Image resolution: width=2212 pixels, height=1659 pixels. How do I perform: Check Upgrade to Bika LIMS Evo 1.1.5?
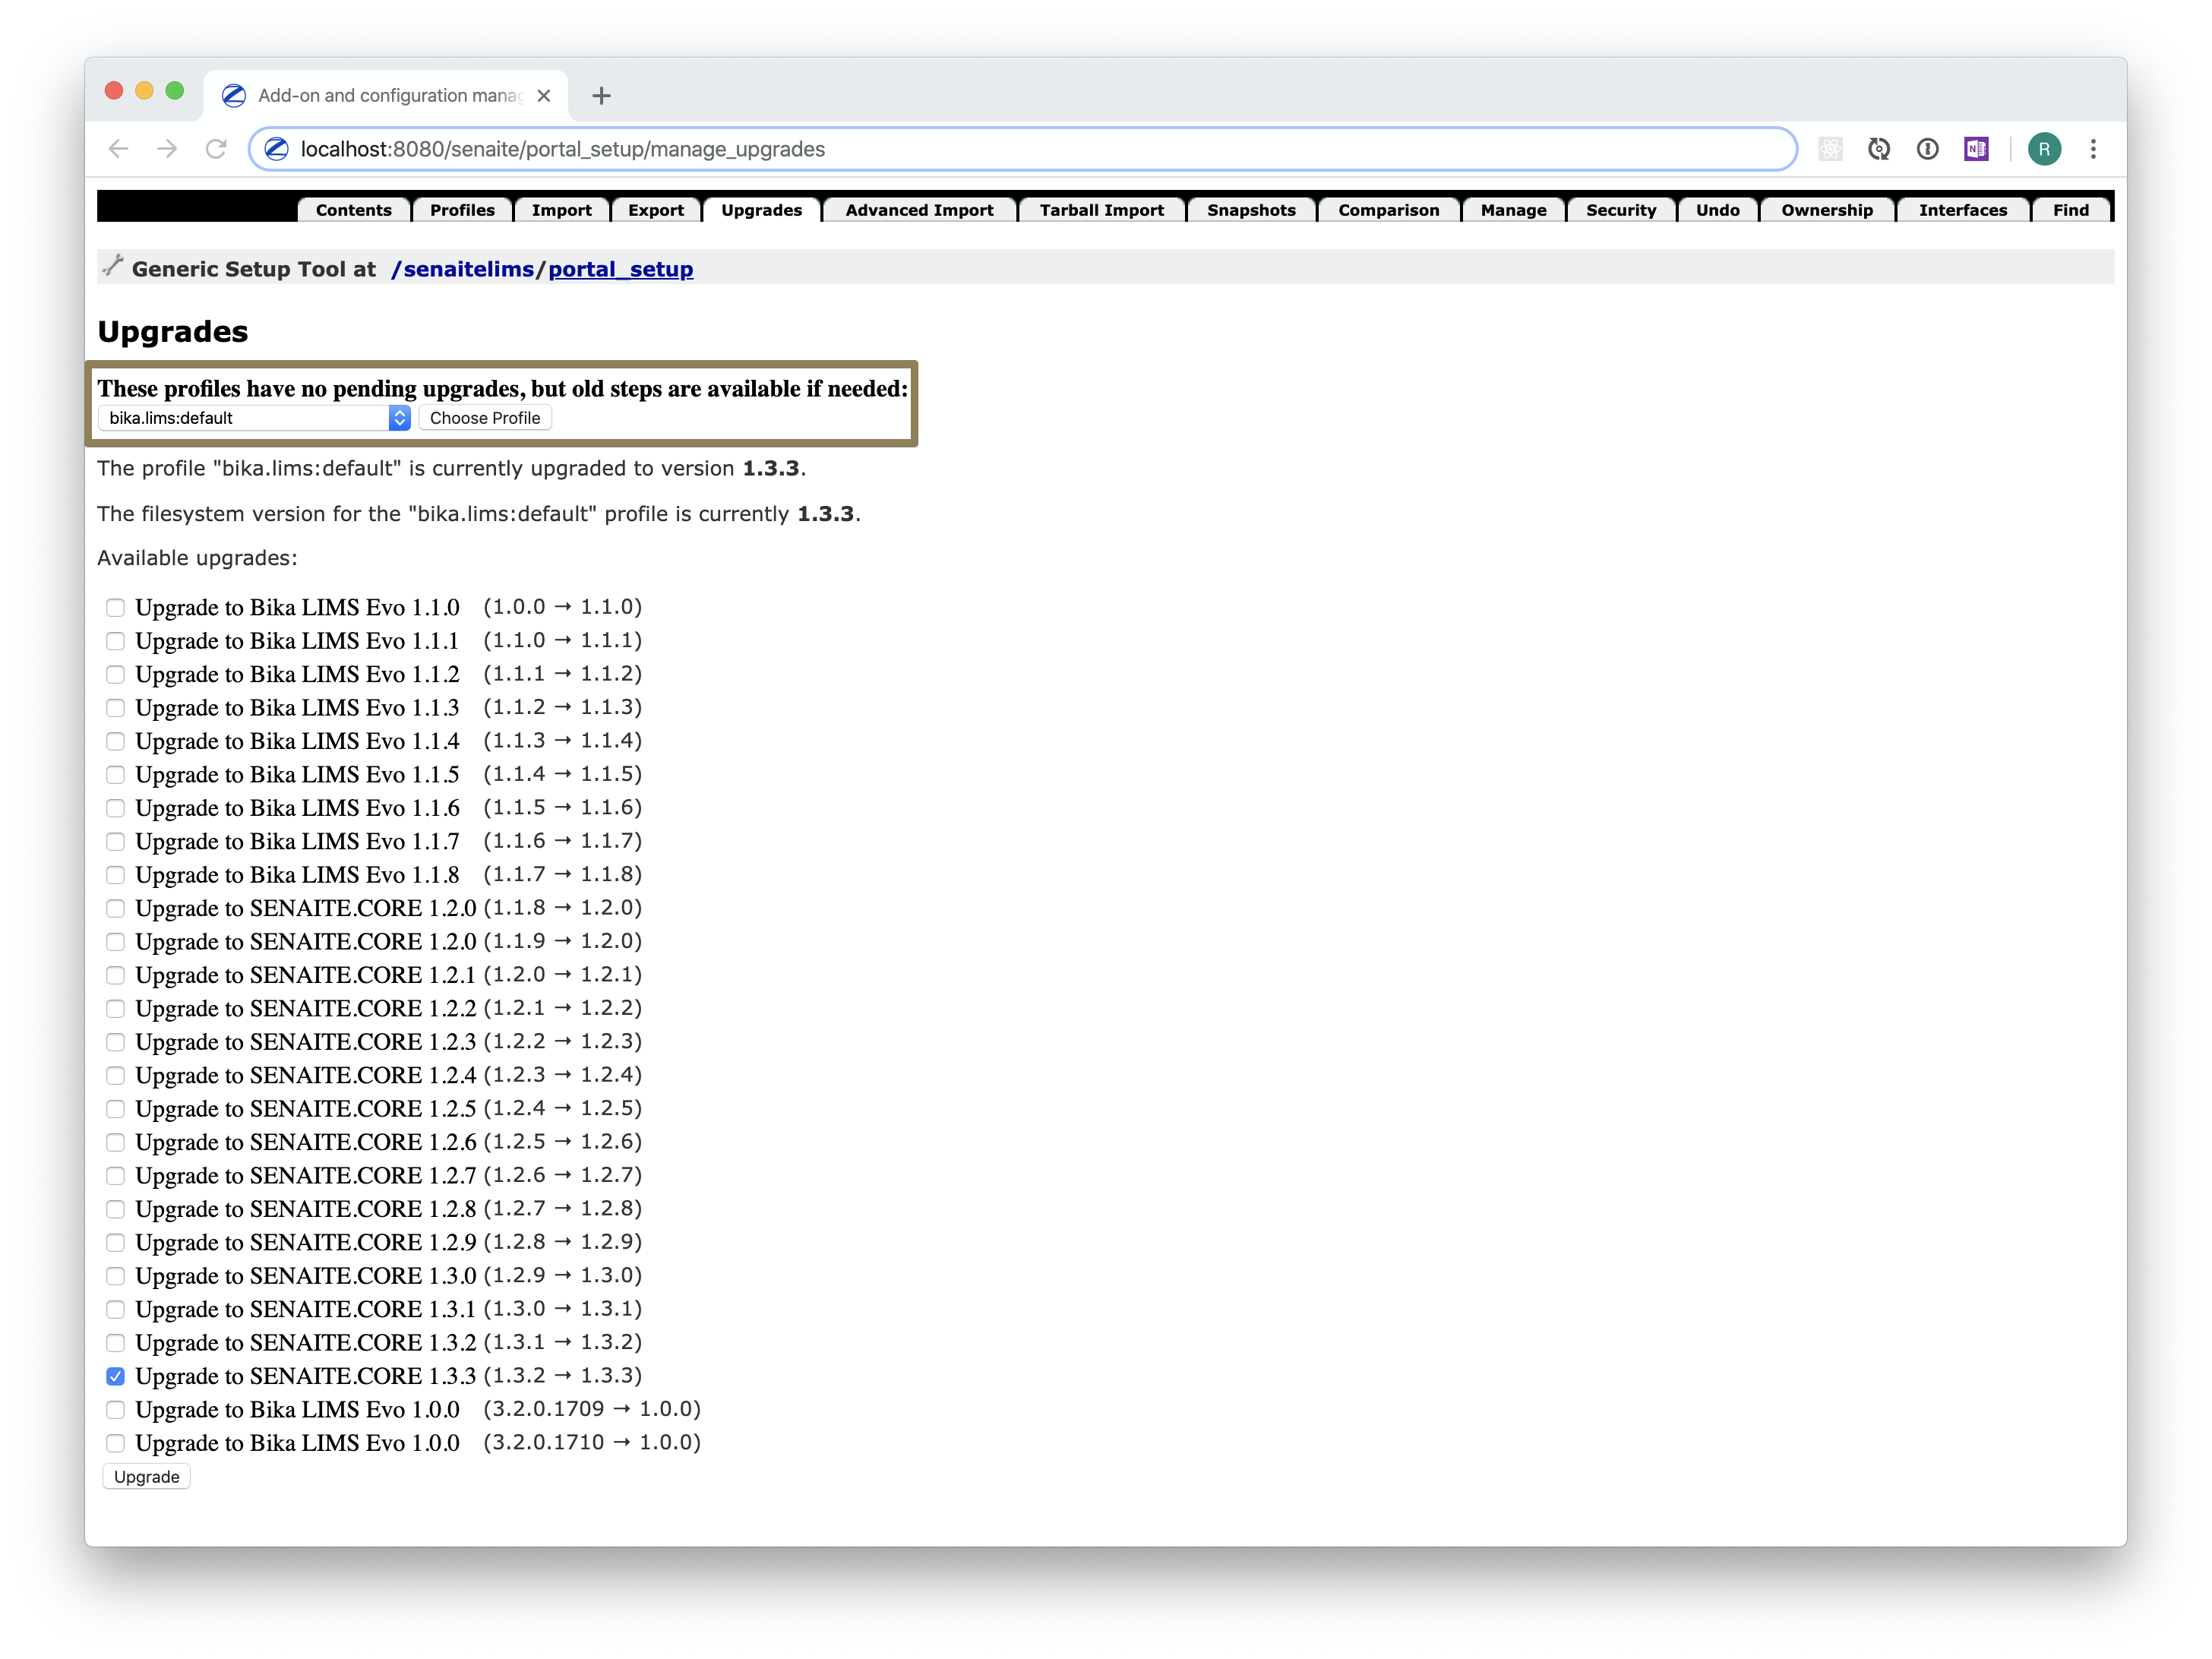click(x=116, y=775)
